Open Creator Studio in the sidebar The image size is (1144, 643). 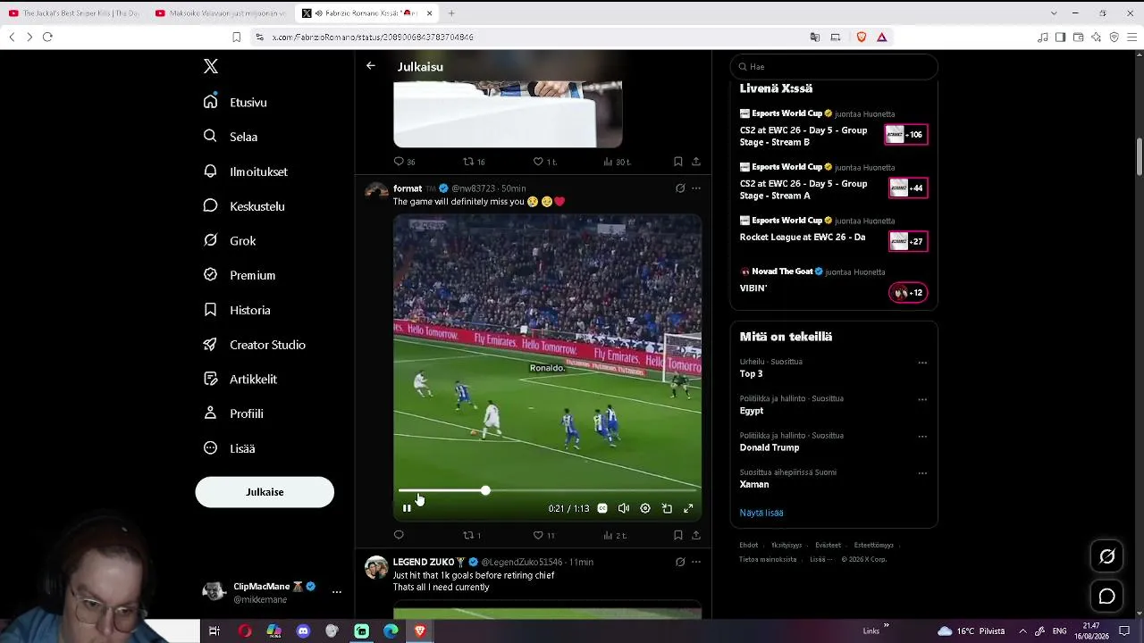coord(256,345)
